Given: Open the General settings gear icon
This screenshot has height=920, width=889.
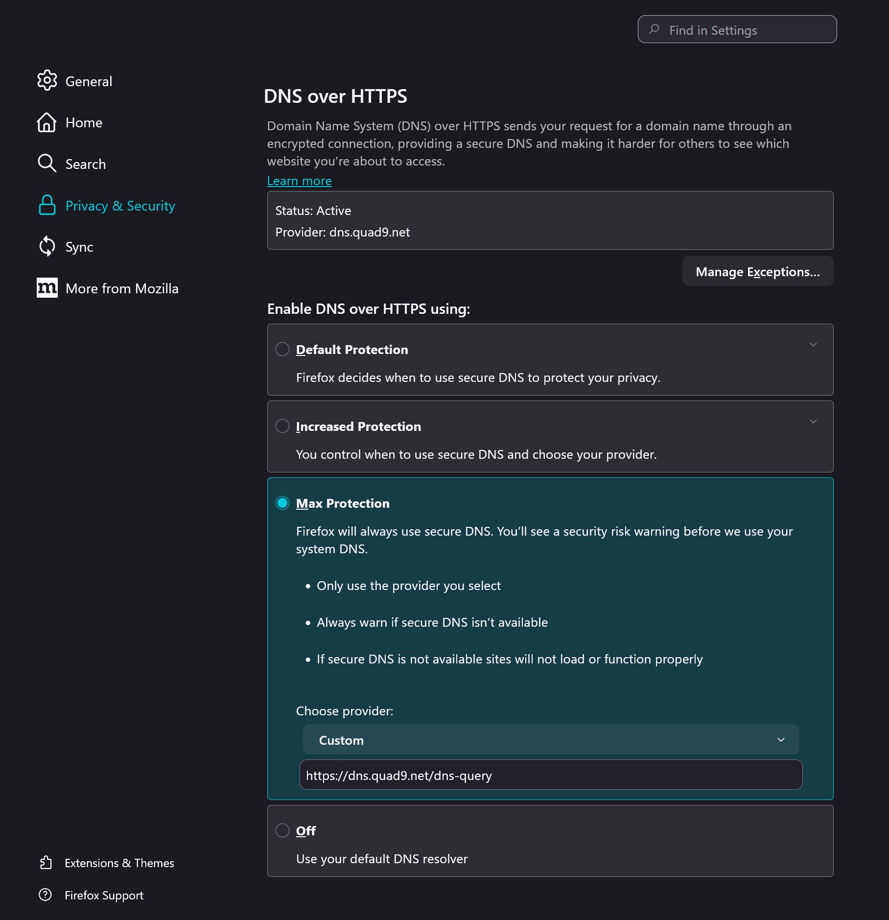Looking at the screenshot, I should pyautogui.click(x=47, y=81).
